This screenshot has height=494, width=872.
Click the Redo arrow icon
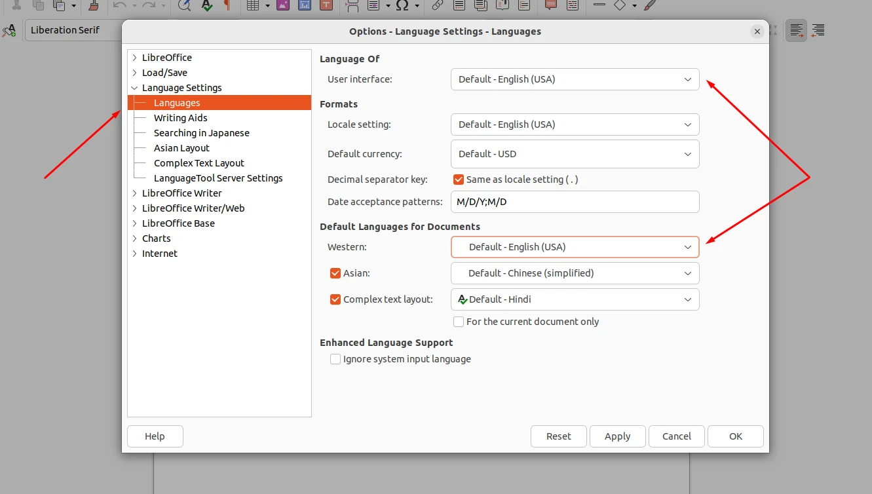(149, 5)
